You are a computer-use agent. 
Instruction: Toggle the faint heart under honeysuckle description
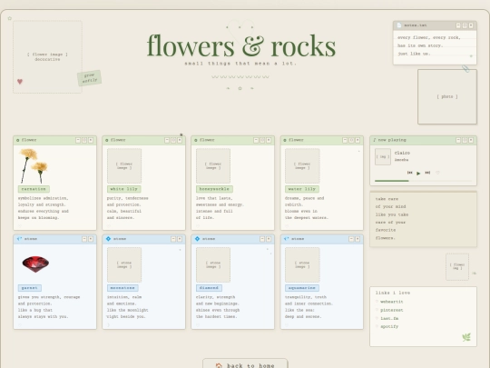(x=198, y=226)
